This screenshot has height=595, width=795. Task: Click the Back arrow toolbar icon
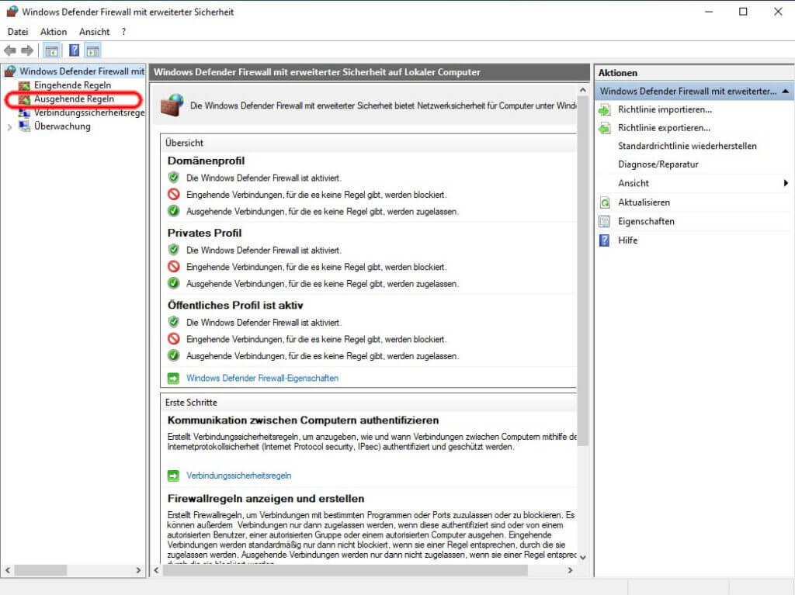click(9, 50)
